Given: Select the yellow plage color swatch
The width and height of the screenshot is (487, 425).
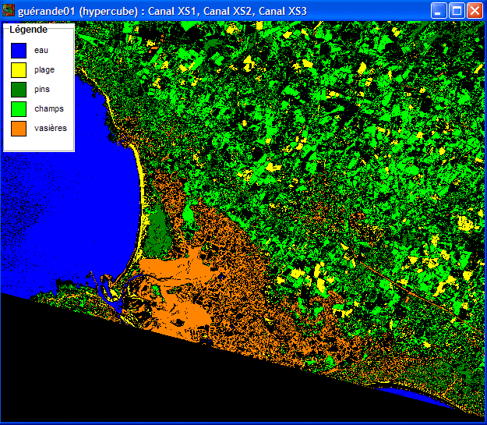Looking at the screenshot, I should pyautogui.click(x=19, y=69).
